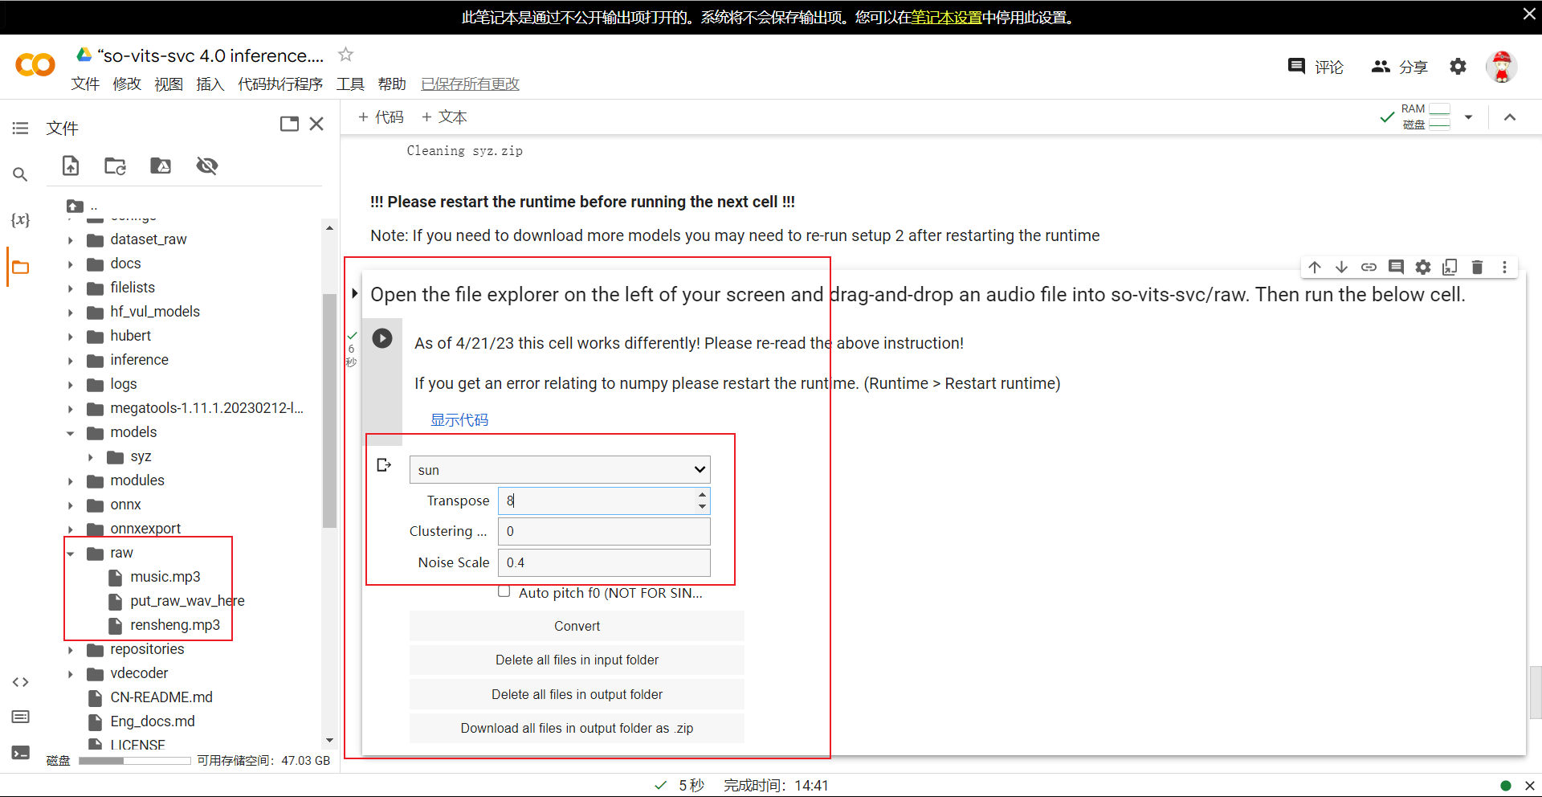Open the terminal icon at bottom left
This screenshot has width=1542, height=797.
pos(21,753)
